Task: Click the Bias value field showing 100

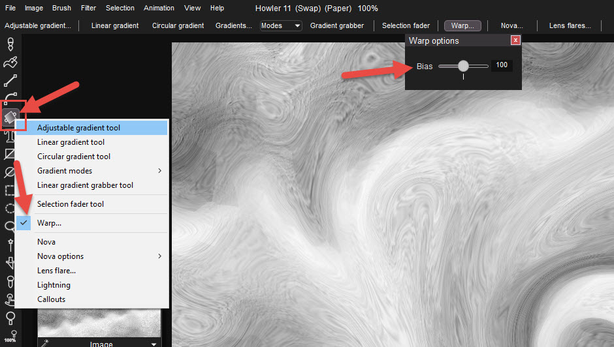Action: 502,65
